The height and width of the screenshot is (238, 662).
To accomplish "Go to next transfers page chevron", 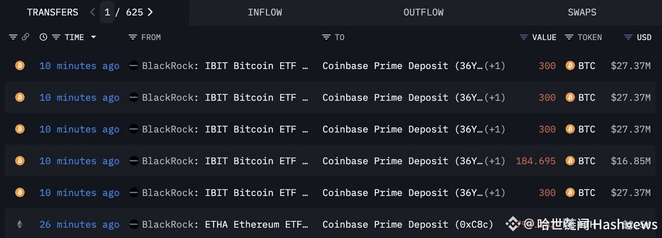I will [150, 12].
